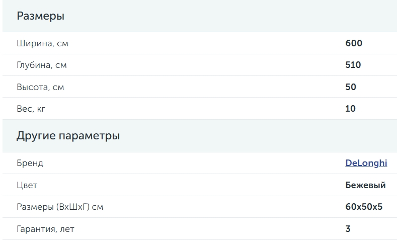This screenshot has width=397, height=248.
Task: Click the warranty value 3
Action: [x=348, y=229]
